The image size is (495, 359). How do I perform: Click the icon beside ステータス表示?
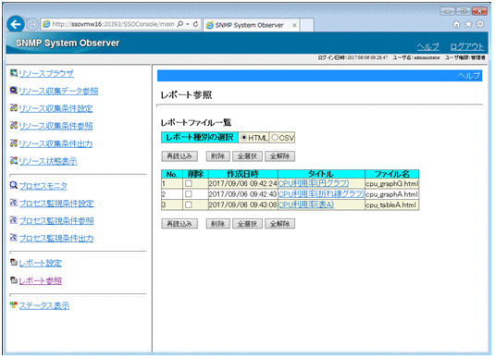[13, 305]
